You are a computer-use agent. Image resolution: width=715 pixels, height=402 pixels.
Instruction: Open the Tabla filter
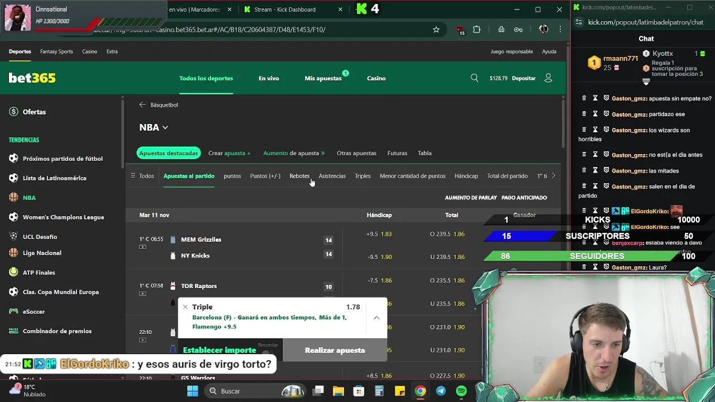(425, 153)
